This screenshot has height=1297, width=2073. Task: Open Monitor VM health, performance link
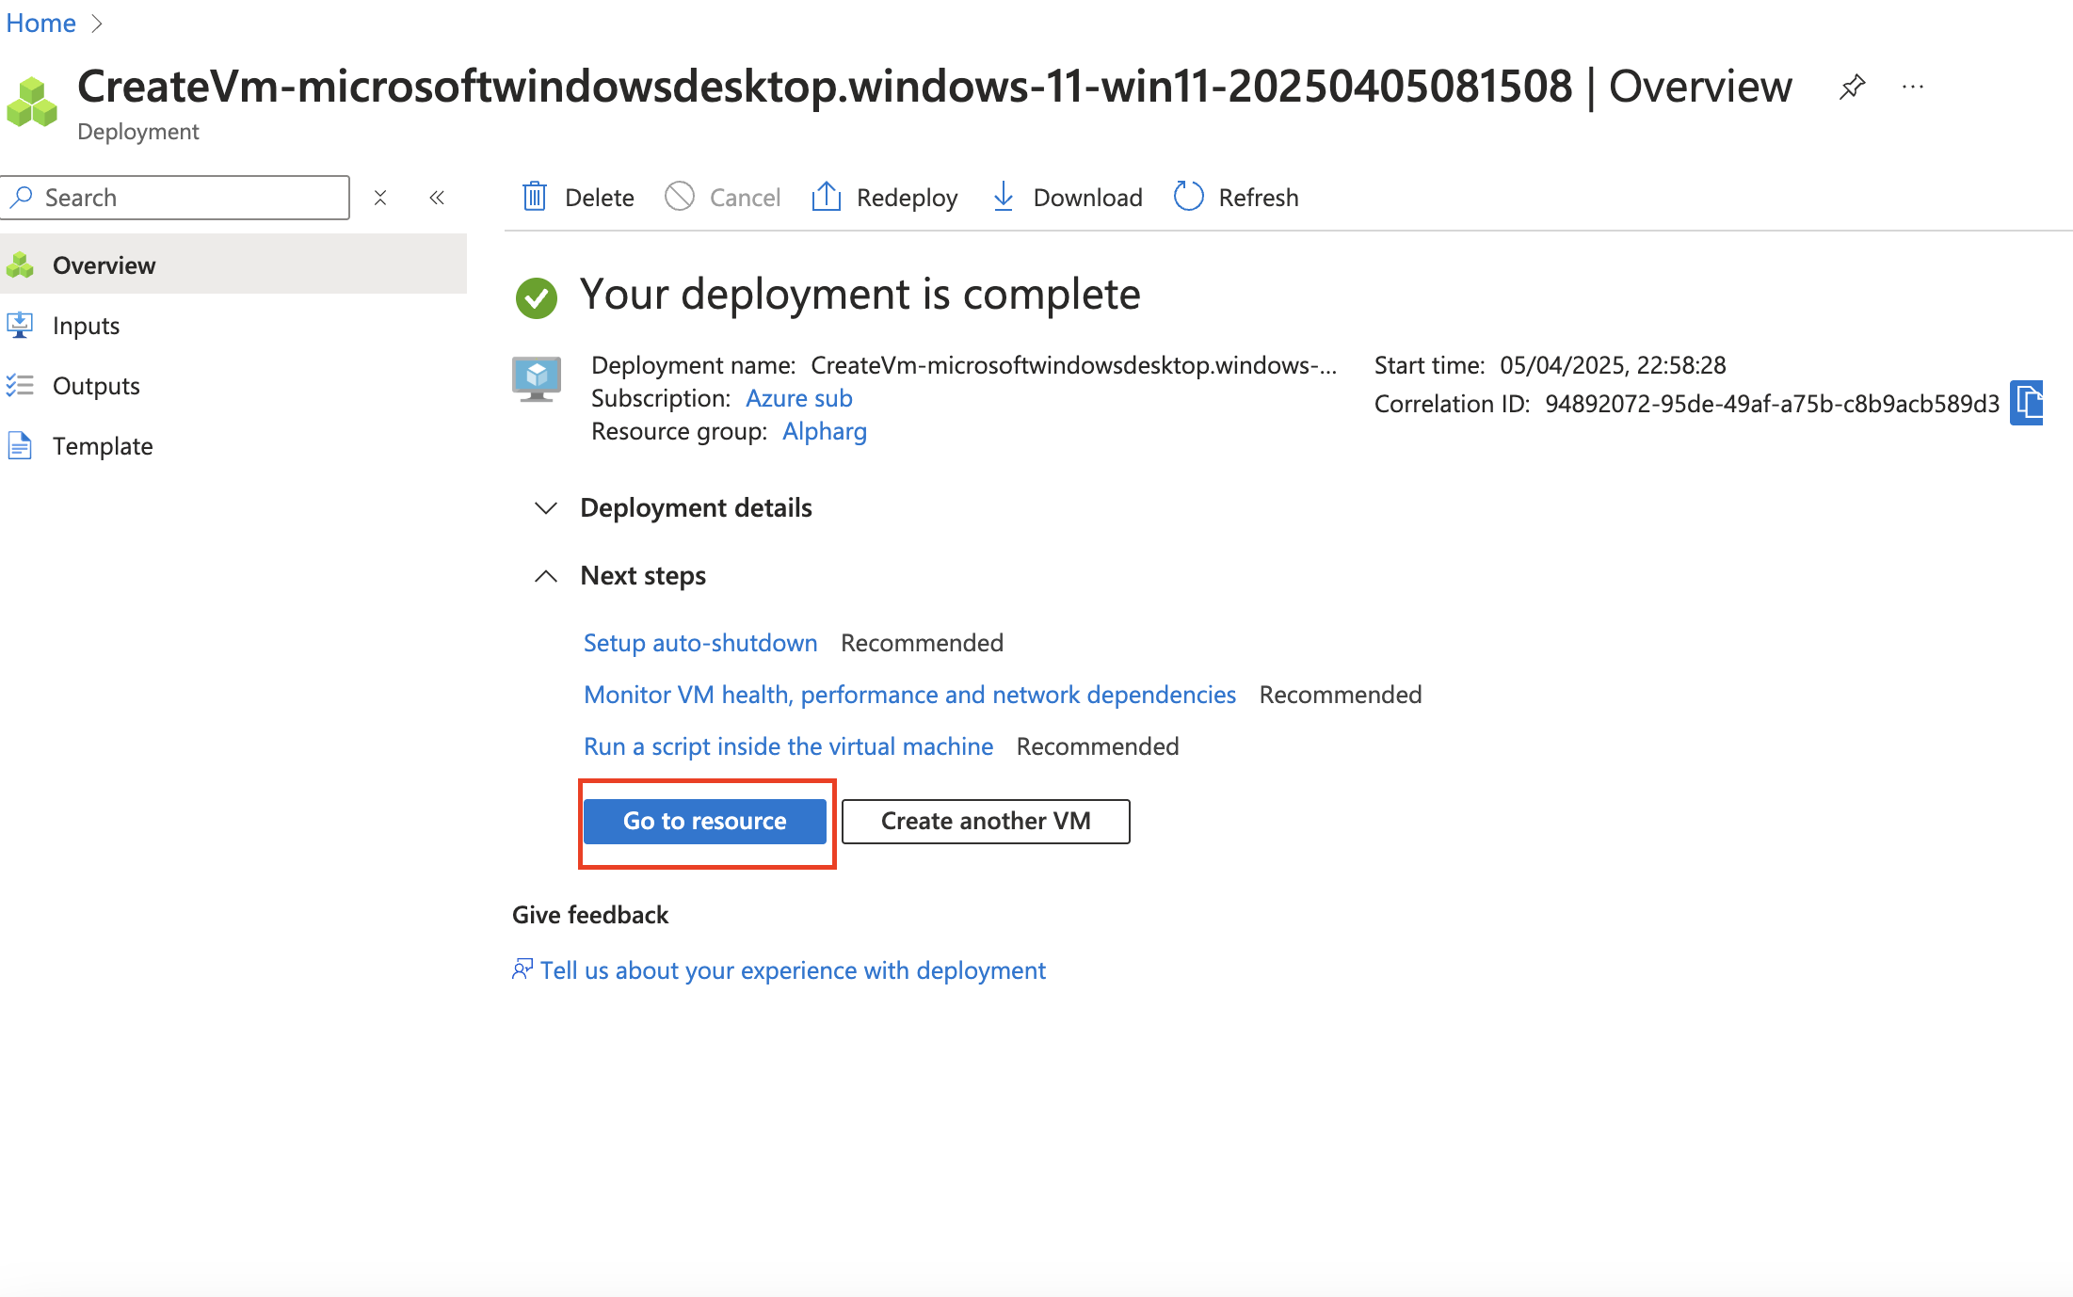click(909, 695)
